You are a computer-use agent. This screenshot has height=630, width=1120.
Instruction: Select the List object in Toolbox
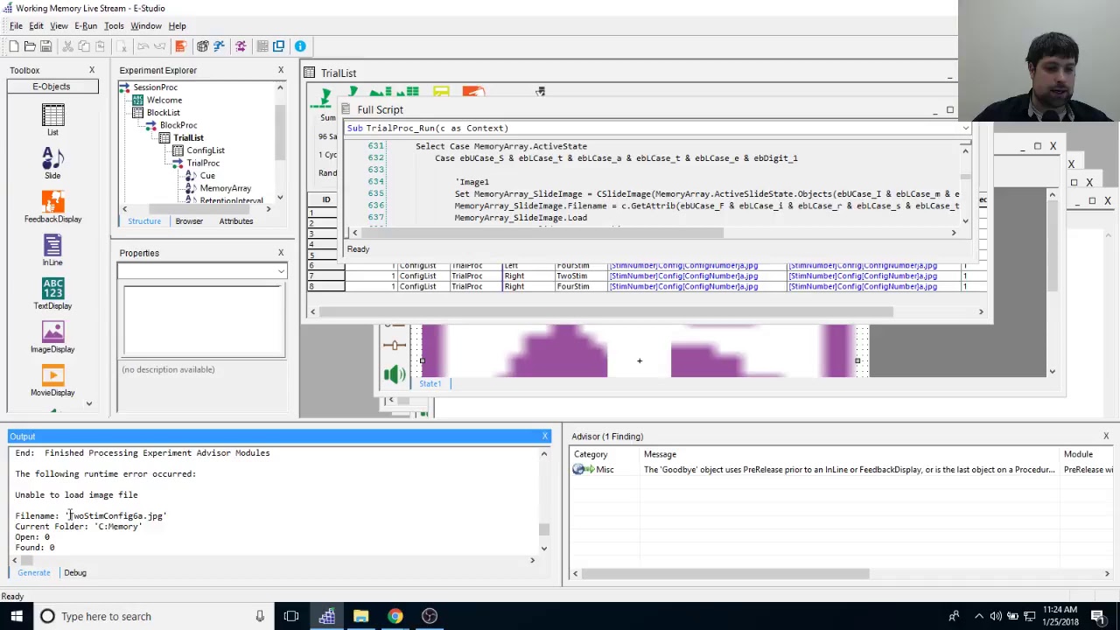click(52, 120)
